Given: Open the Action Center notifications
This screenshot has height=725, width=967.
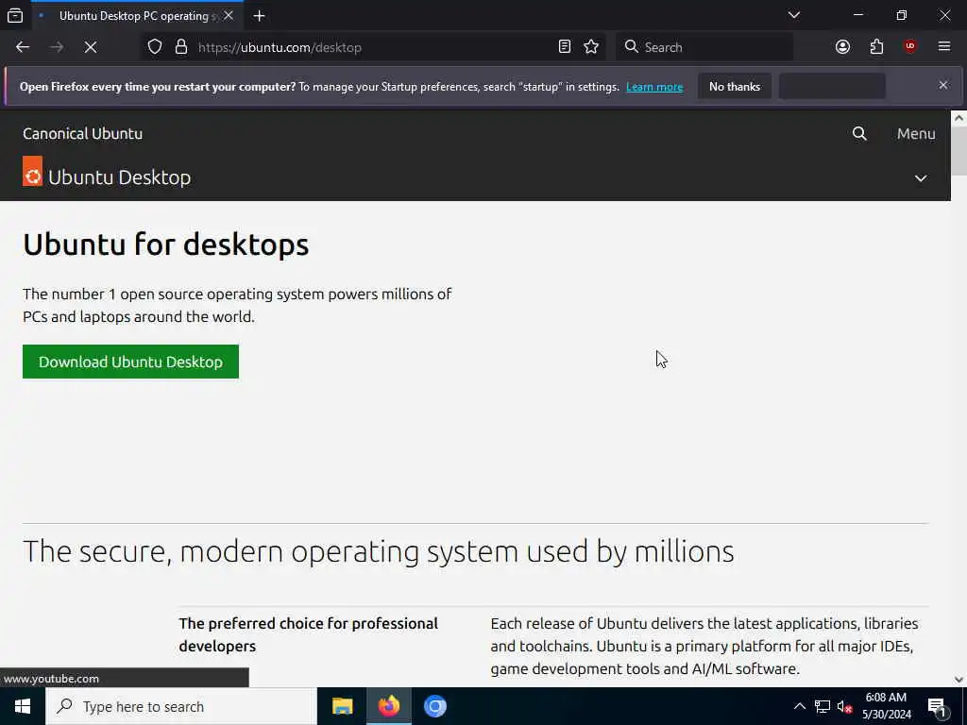Looking at the screenshot, I should pyautogui.click(x=937, y=706).
